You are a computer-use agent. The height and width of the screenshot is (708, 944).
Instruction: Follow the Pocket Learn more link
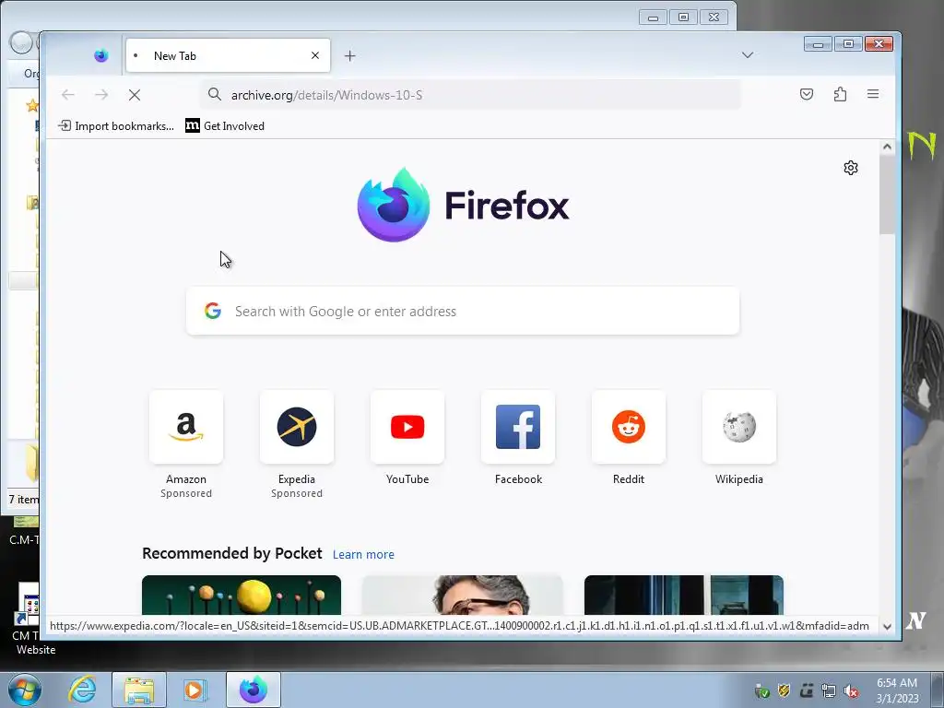coord(363,554)
